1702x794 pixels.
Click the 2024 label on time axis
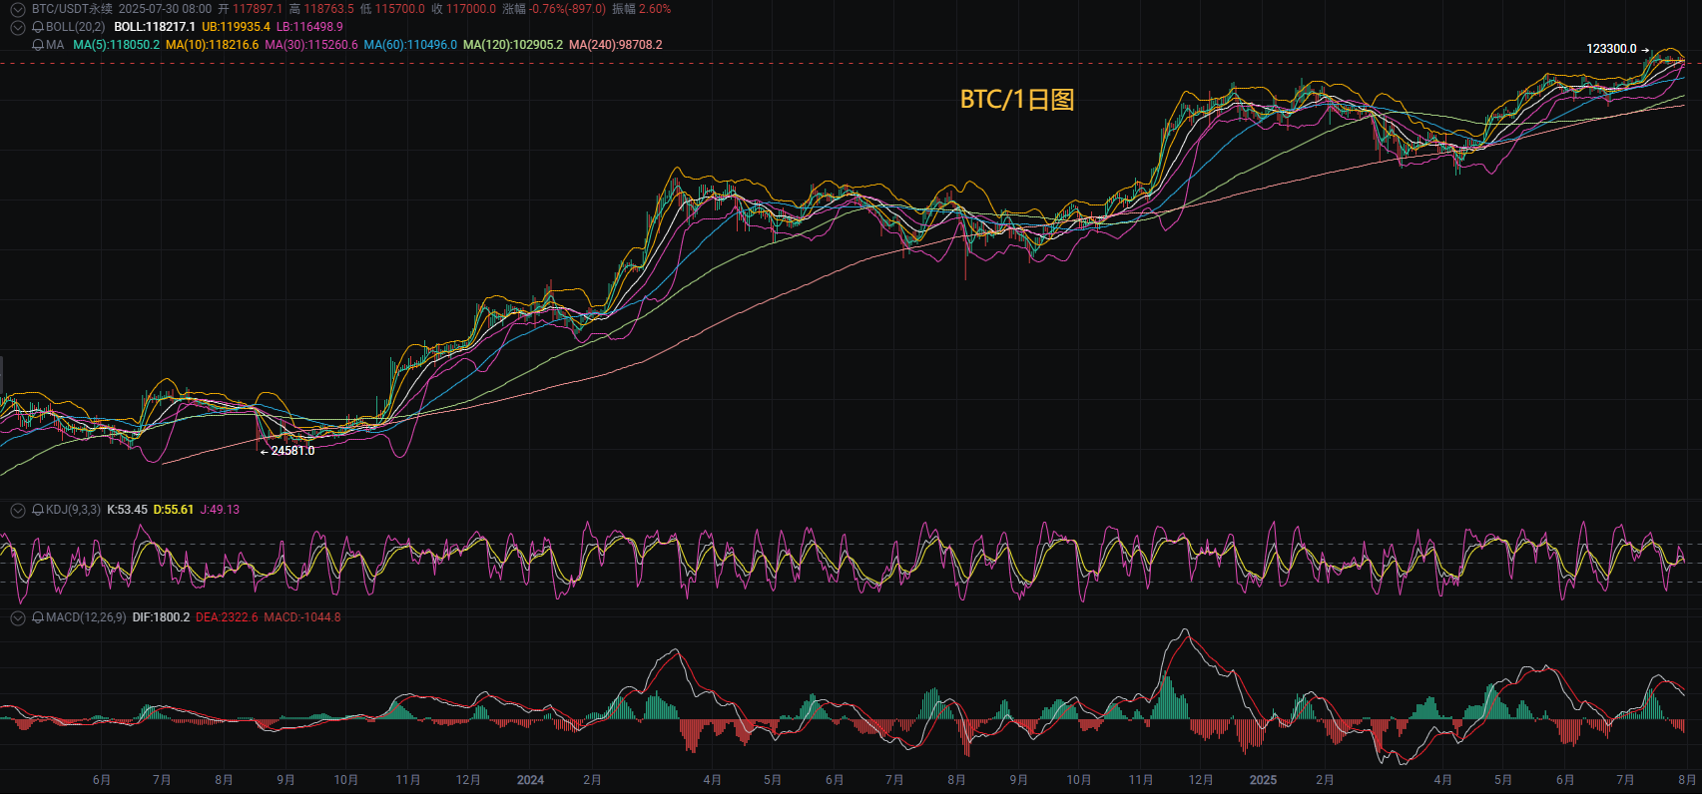pos(530,780)
